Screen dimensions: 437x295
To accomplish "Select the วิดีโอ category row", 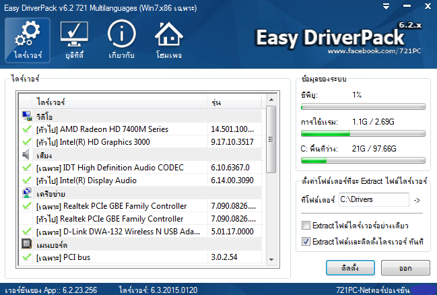I will (141, 117).
